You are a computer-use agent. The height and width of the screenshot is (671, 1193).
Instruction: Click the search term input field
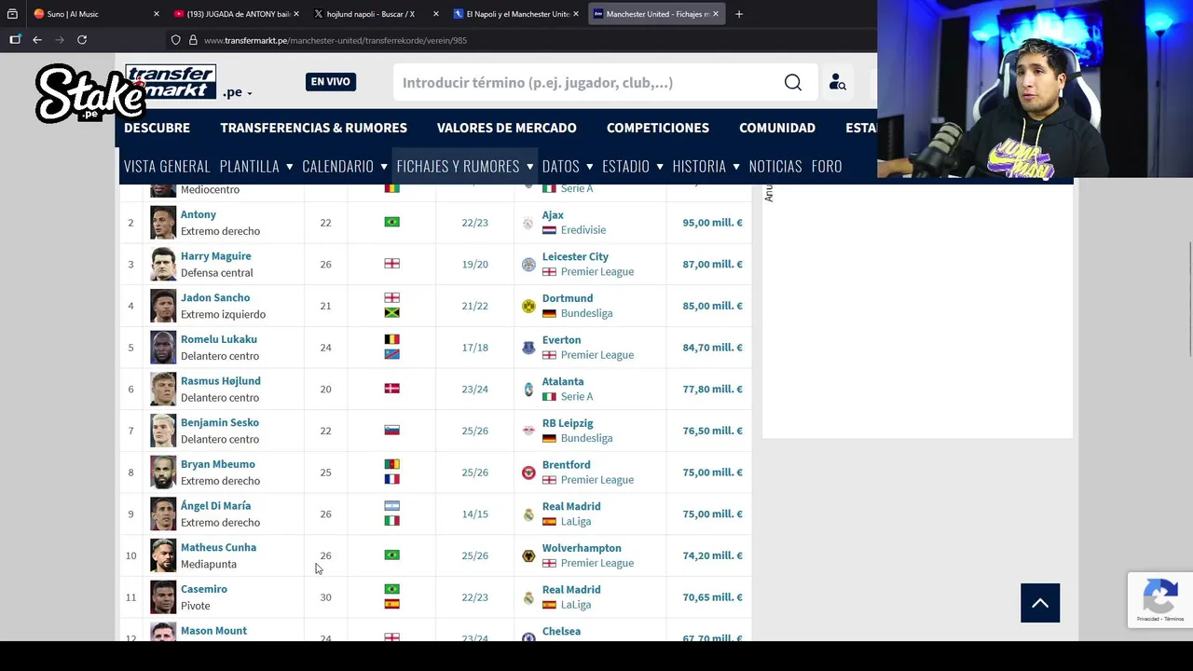tap(587, 83)
